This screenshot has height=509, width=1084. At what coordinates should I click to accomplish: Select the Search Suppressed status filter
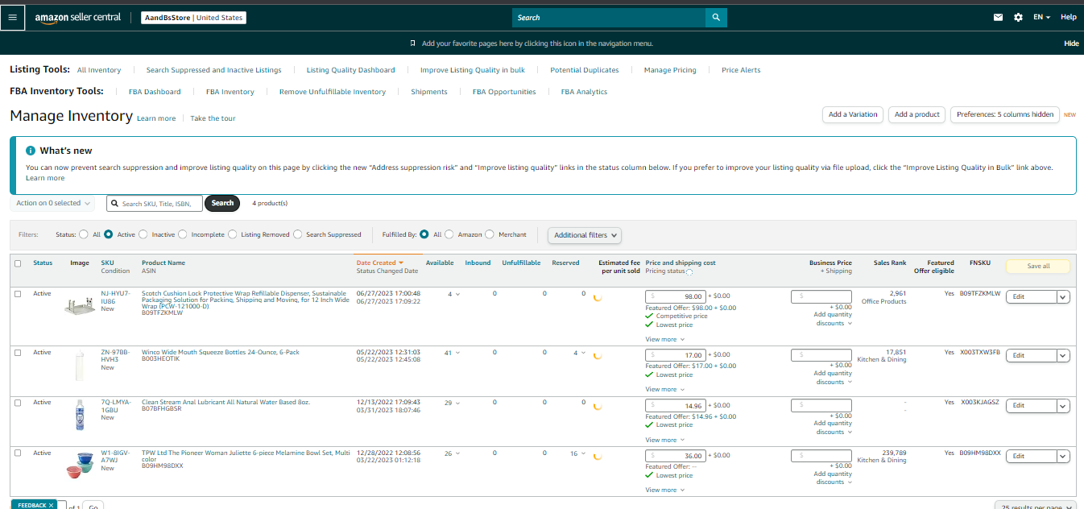pos(298,234)
